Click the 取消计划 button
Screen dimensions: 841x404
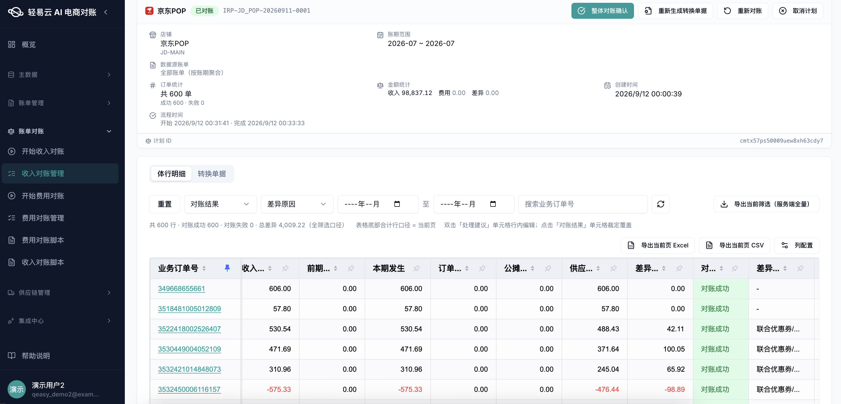point(798,11)
